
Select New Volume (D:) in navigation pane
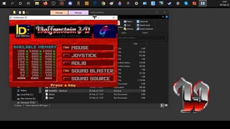(x=26, y=99)
